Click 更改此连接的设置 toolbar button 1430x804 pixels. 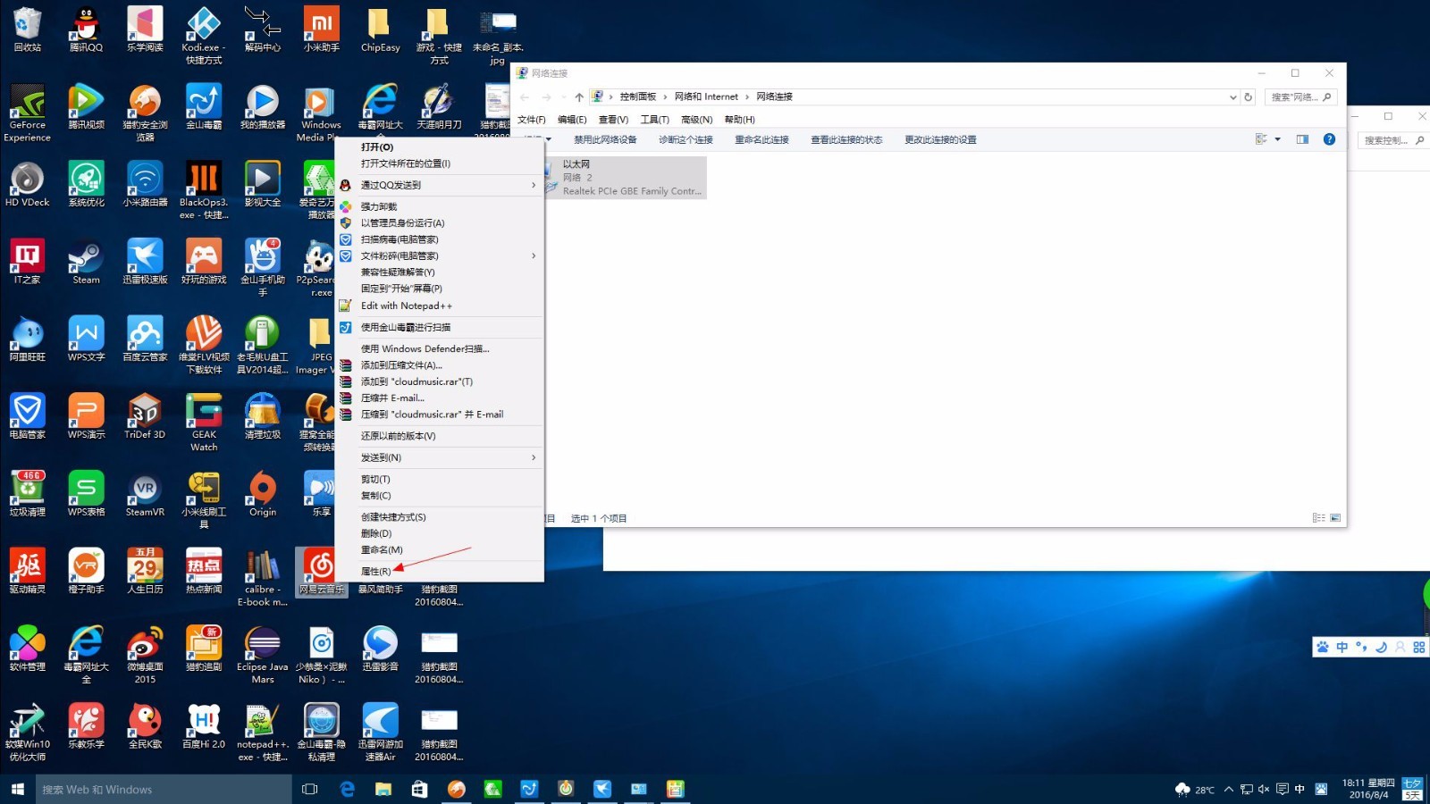tap(939, 140)
